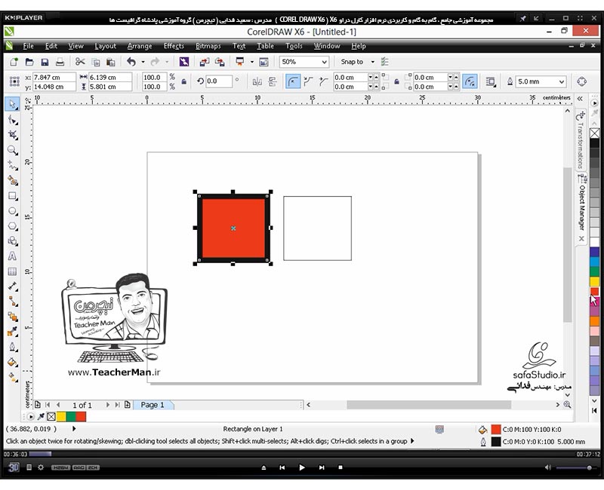
Task: Expand application launcher dropdown arrow
Action: [252, 62]
